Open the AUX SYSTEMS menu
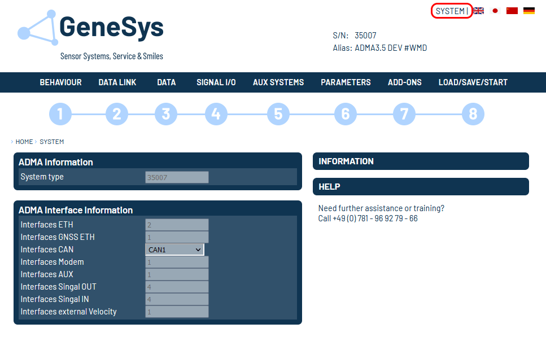The width and height of the screenshot is (546, 363). coord(278,82)
